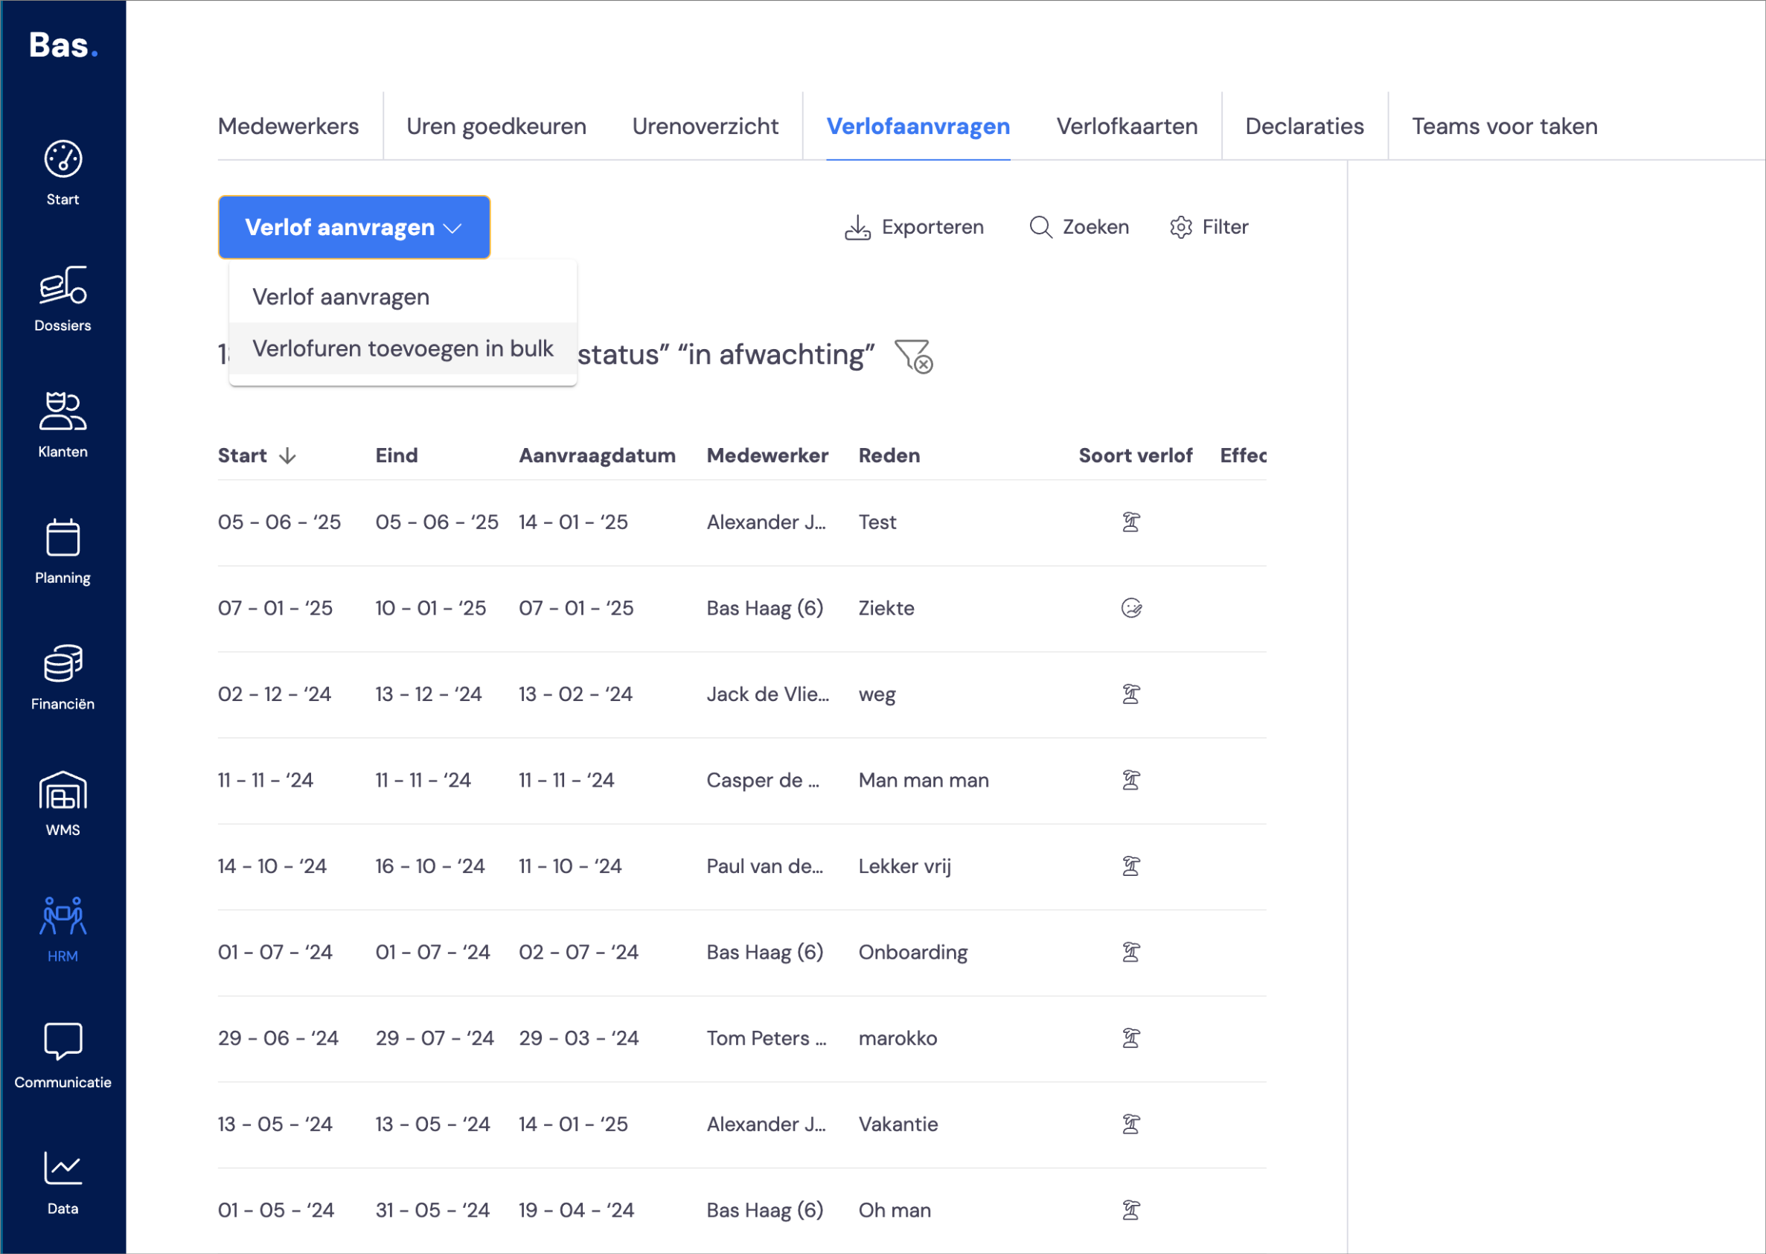Open Financiën section

pos(63,678)
